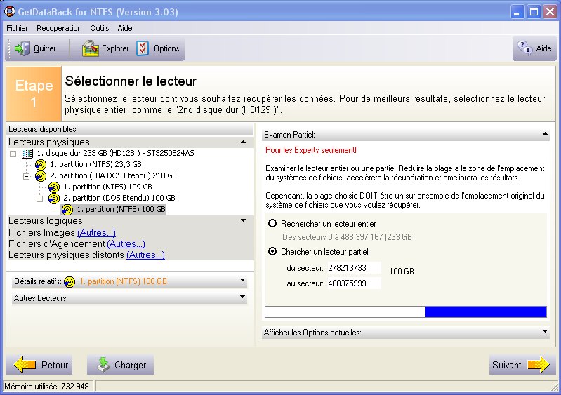This screenshot has height=395, width=561.
Task: Open Autres link for Lecteurs physiques distants
Action: [145, 255]
